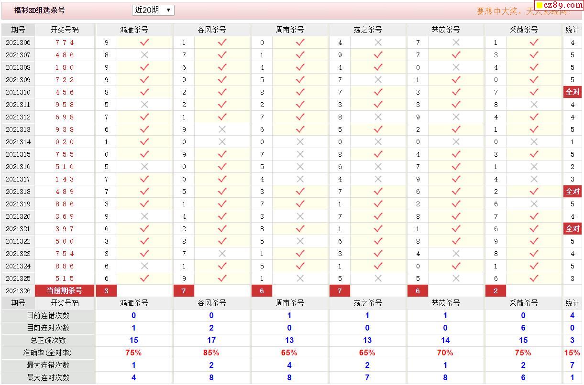Click winning number 0 2 0
This screenshot has width=584, height=385.
coord(65,142)
